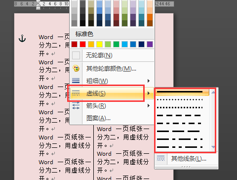This screenshot has width=237, height=180.
Task: Open 其他轮廓颜色(M) more outline colors
Action: (112, 68)
